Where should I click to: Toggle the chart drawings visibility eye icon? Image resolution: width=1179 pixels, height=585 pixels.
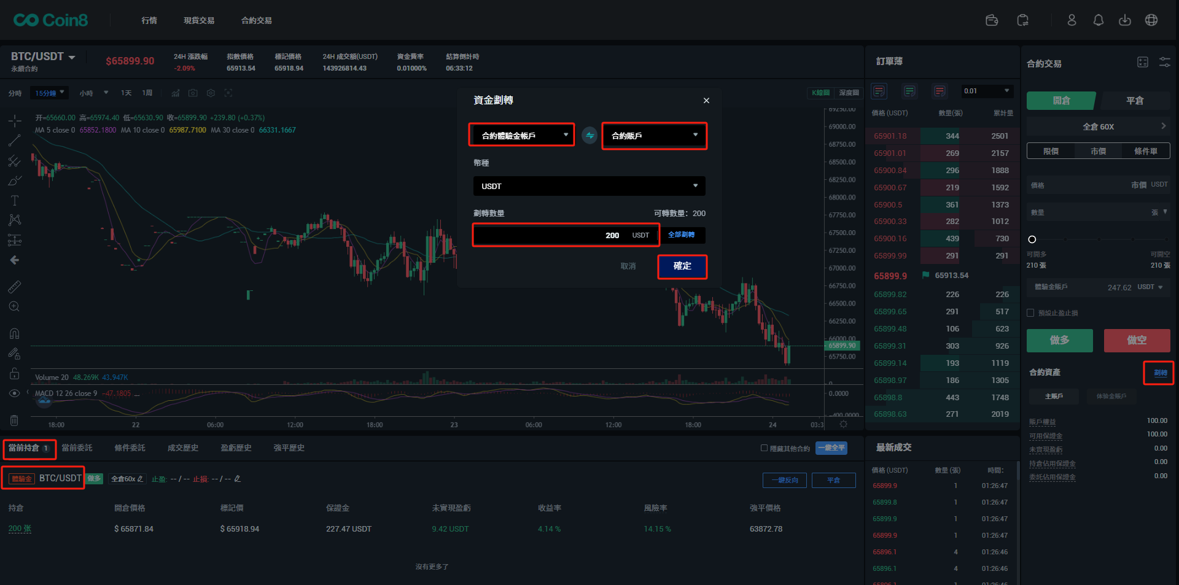tap(15, 393)
